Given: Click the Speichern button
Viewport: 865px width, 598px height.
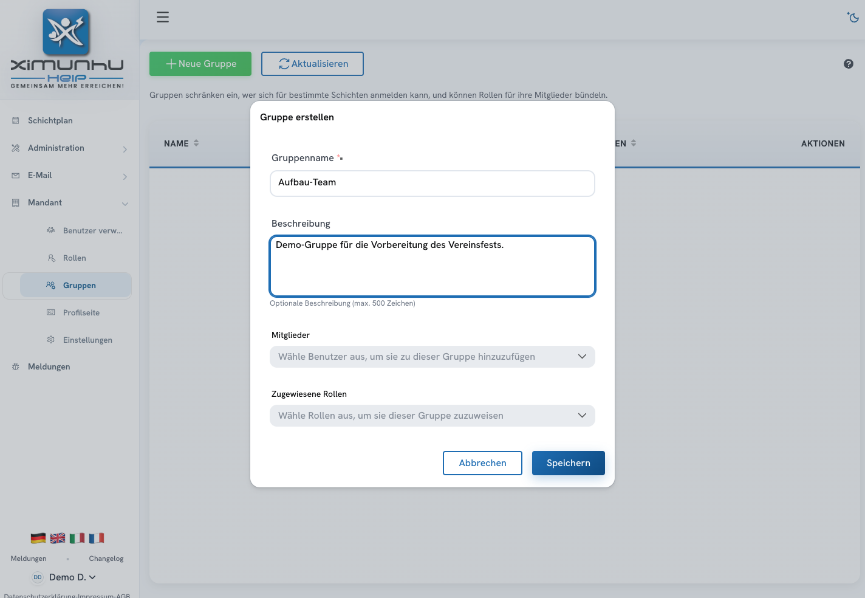Looking at the screenshot, I should [569, 463].
